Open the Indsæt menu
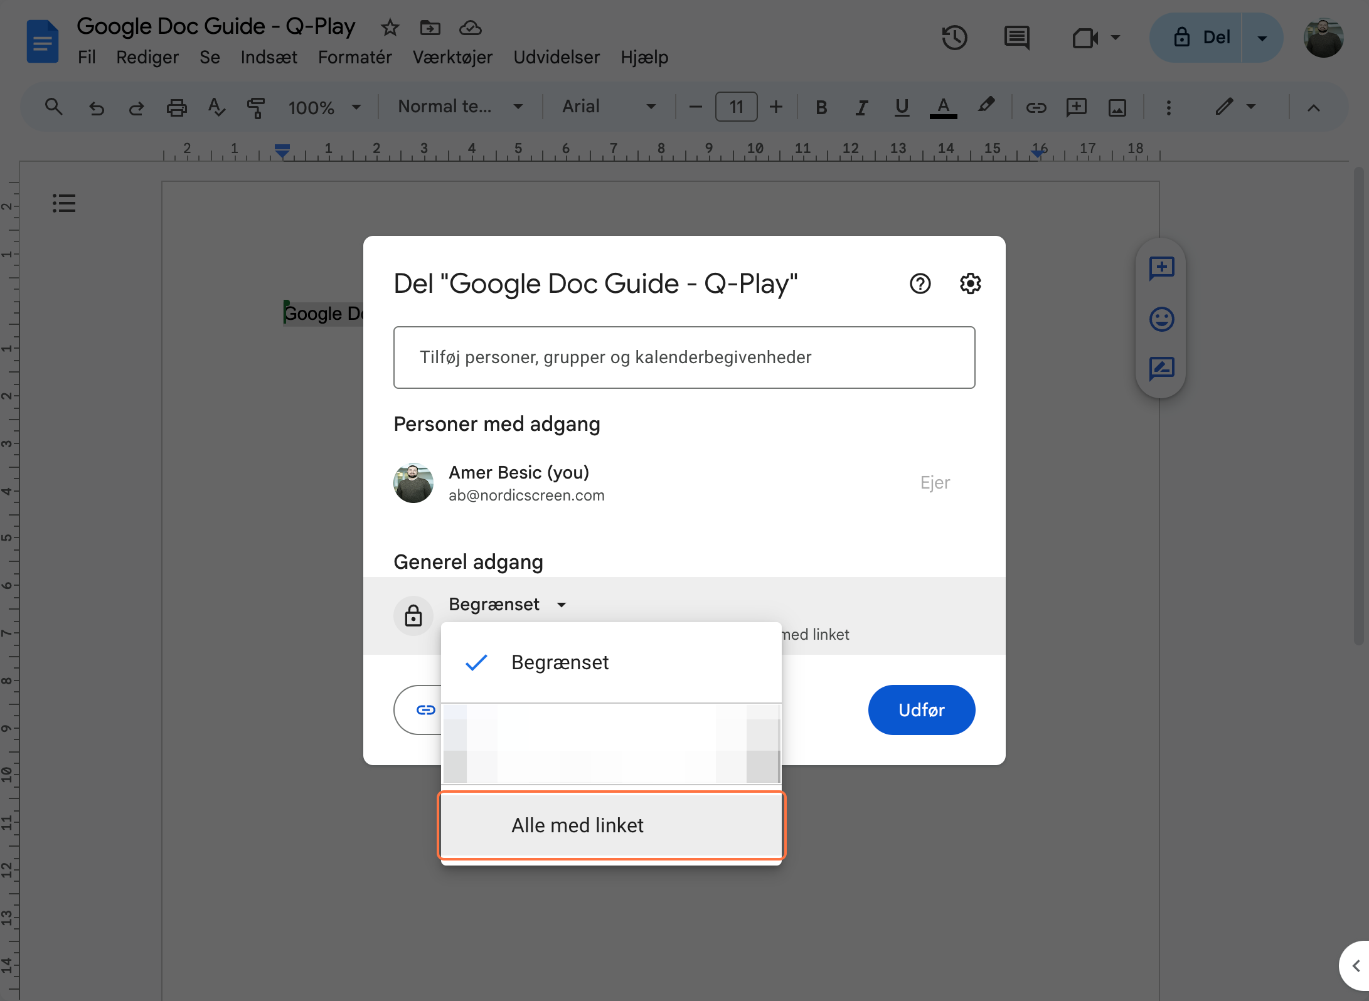 269,57
